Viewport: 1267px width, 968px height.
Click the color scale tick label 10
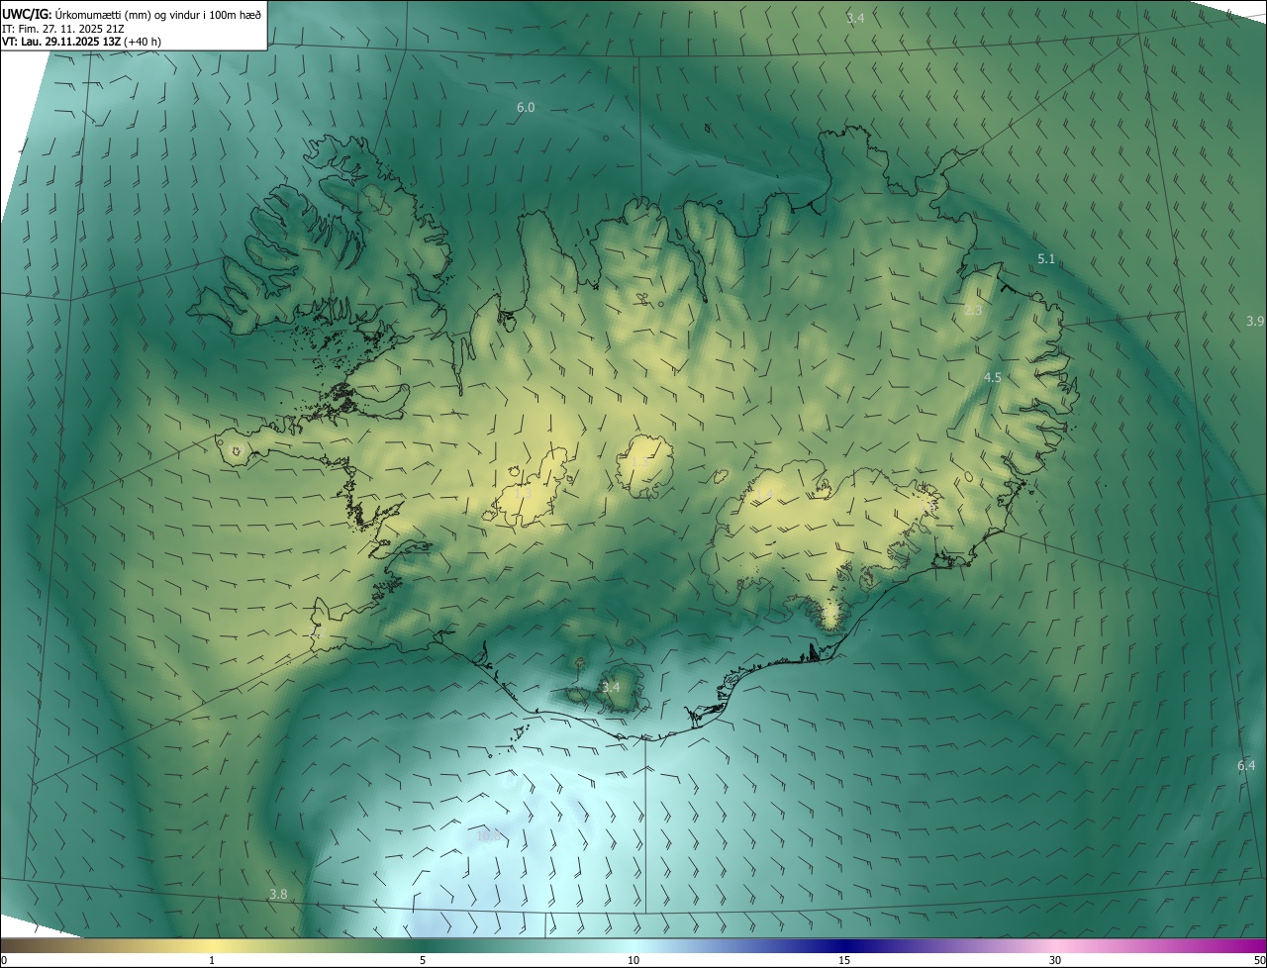[x=633, y=960]
